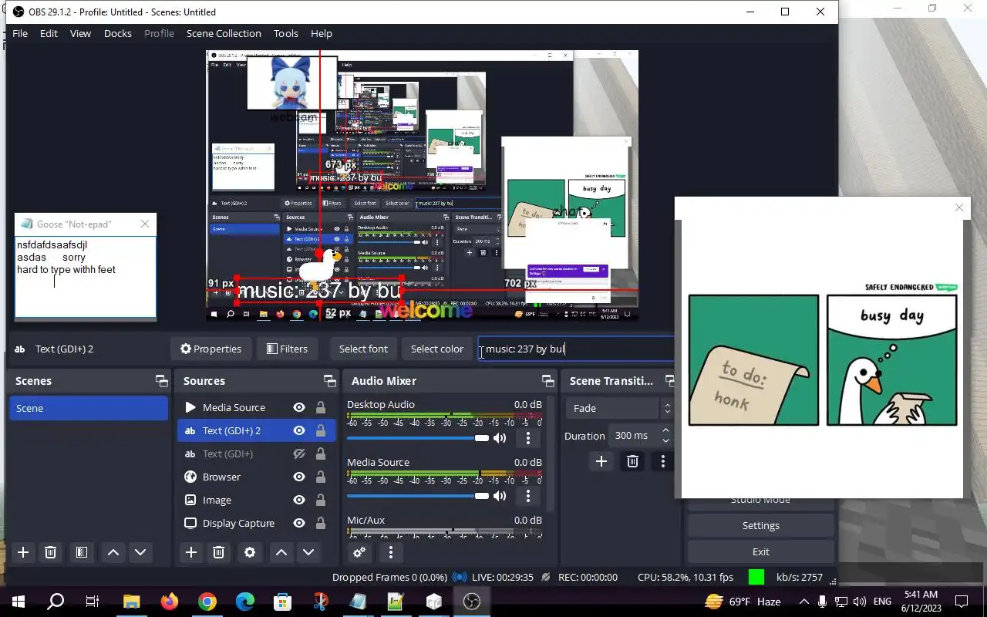Viewport: 987px width, 617px height.
Task: Move the scene down with the arrow icon
Action: [140, 552]
